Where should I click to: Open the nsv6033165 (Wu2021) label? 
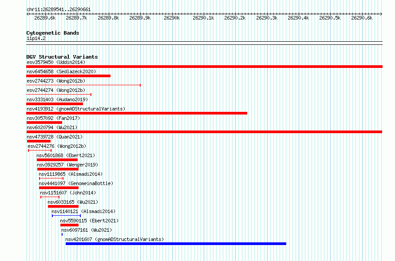pyautogui.click(x=73, y=202)
